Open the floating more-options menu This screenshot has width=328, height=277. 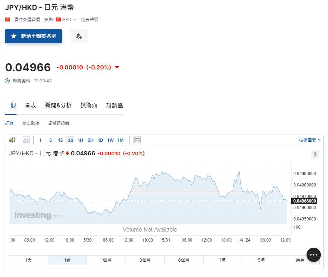tap(313, 254)
